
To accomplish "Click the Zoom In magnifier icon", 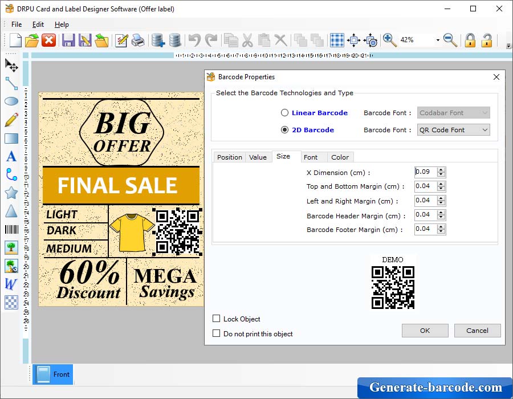I will click(x=389, y=40).
